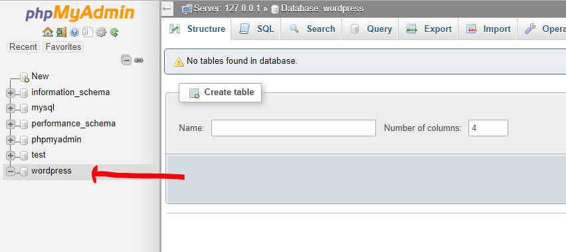Viewport: 566px width, 252px height.
Task: Expand the phpmyadmin database node
Action: pyautogui.click(x=10, y=140)
